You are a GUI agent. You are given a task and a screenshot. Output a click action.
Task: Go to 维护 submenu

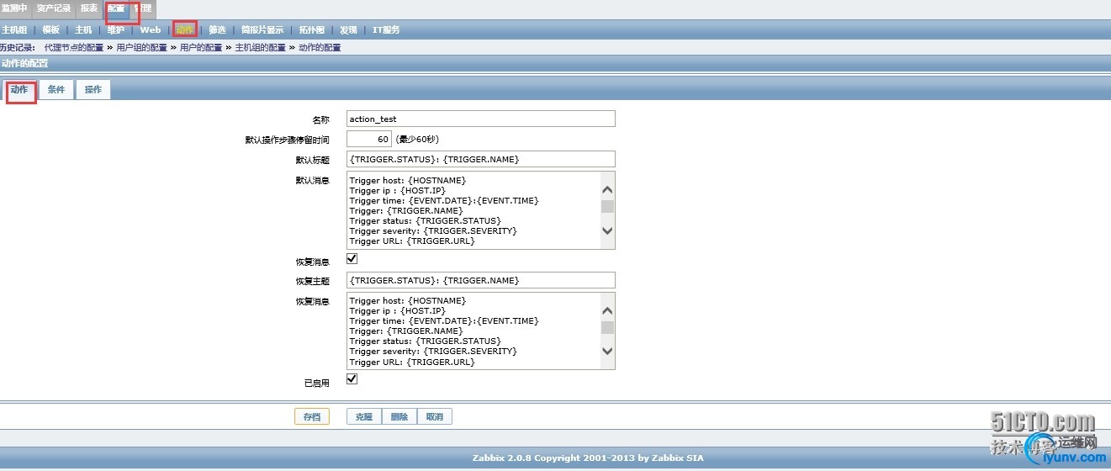coord(116,29)
